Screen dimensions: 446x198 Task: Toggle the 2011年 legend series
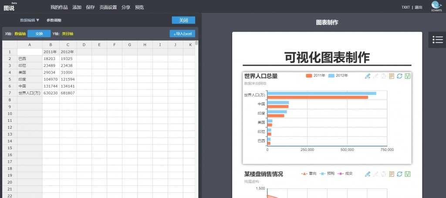(315, 76)
